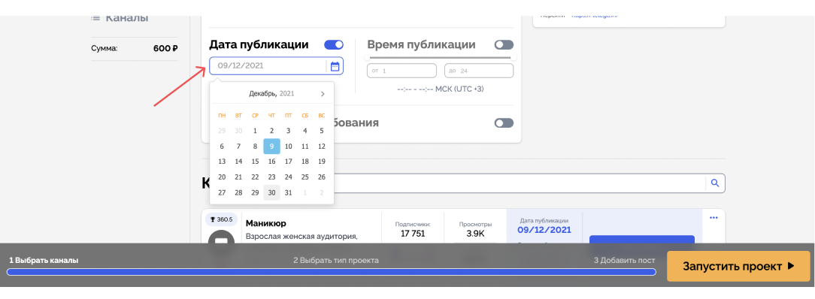Click the 360.5 trophy rating badge
The height and width of the screenshot is (299, 815).
point(222,219)
